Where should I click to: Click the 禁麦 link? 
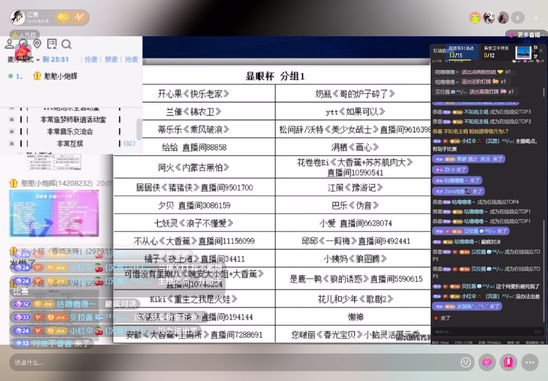[x=111, y=59]
